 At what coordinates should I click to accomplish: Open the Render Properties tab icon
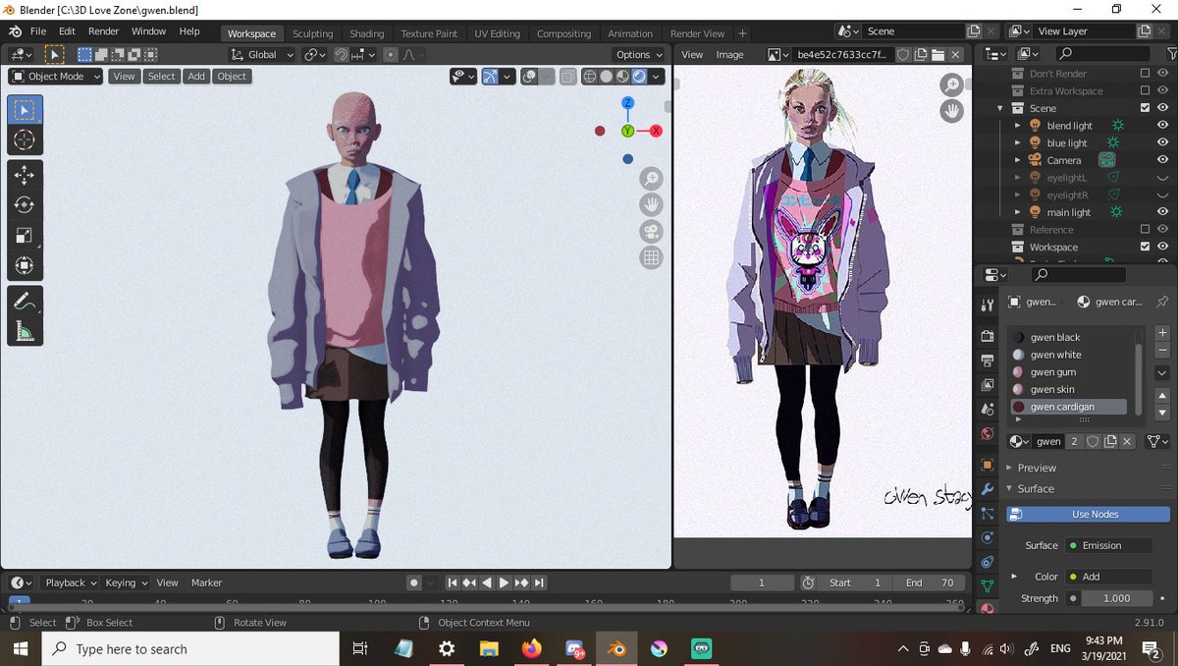tap(987, 335)
